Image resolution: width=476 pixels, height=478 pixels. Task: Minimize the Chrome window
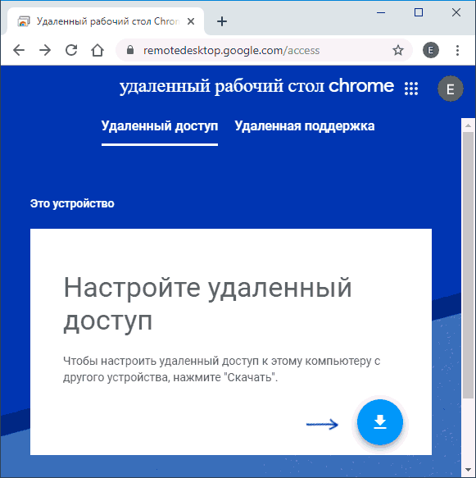[381, 13]
